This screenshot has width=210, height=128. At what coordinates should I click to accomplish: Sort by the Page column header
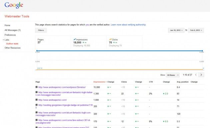click(38, 82)
